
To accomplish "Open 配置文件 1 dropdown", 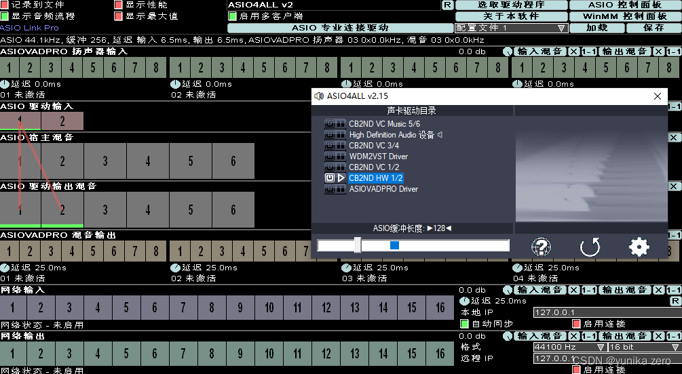I will tap(512, 28).
